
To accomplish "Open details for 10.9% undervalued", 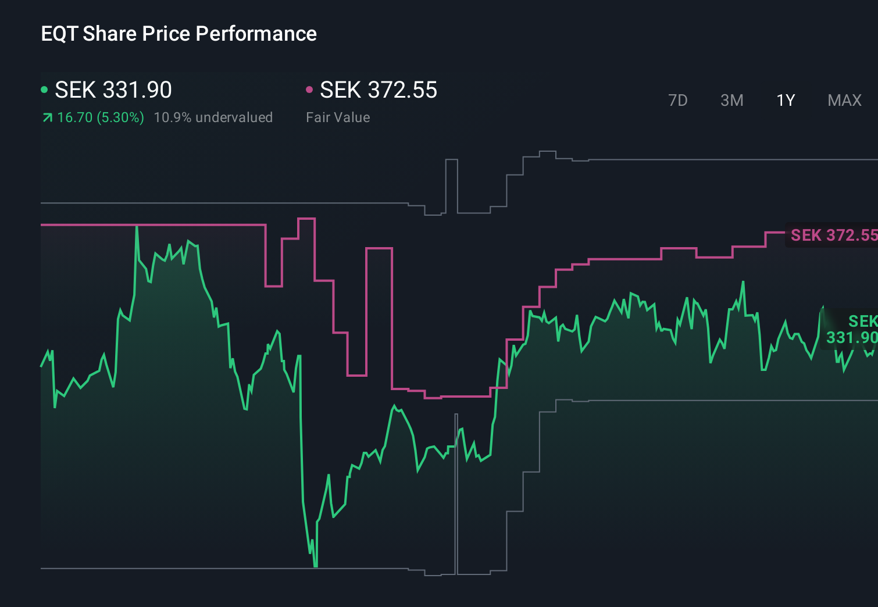I will (x=213, y=117).
